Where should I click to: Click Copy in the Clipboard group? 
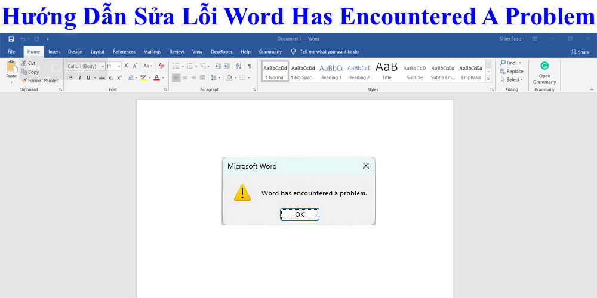(30, 72)
